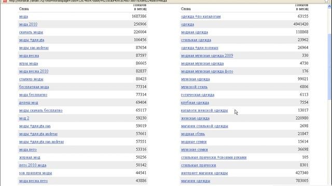Screen dimensions: 332x186
Task: Select the value 63155
Action: (303, 16)
